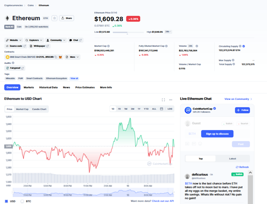The image size is (267, 204).
Task: Open Fairyproof audit link
Action: tap(15, 68)
